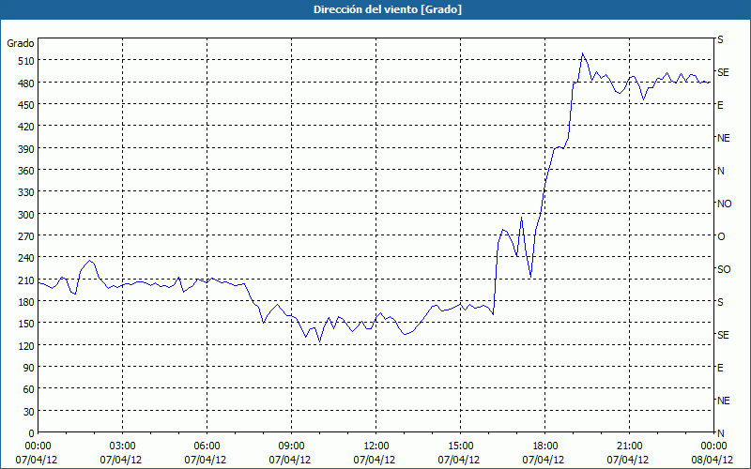Click the 15:00 time label

[460, 446]
